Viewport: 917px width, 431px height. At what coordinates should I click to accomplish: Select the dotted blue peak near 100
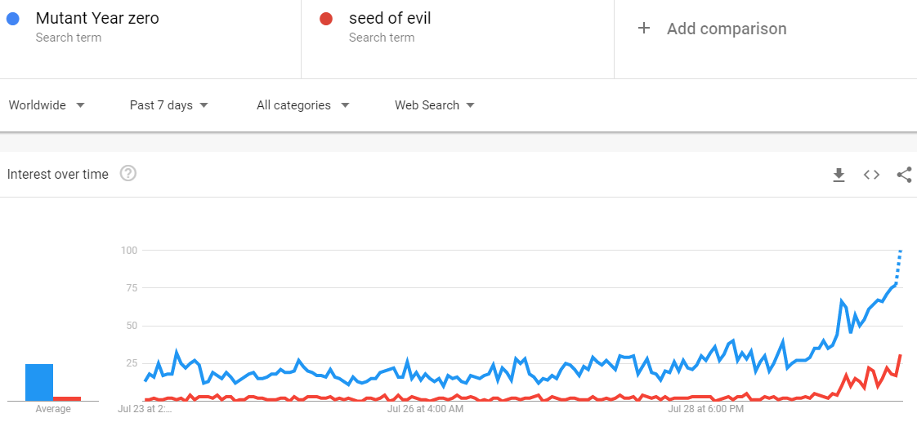[898, 266]
